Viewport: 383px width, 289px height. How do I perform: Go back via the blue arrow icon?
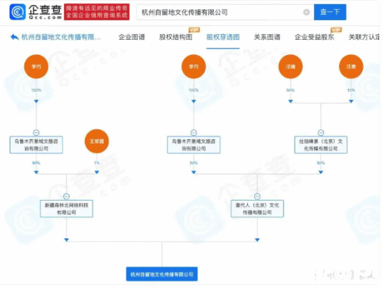click(15, 37)
